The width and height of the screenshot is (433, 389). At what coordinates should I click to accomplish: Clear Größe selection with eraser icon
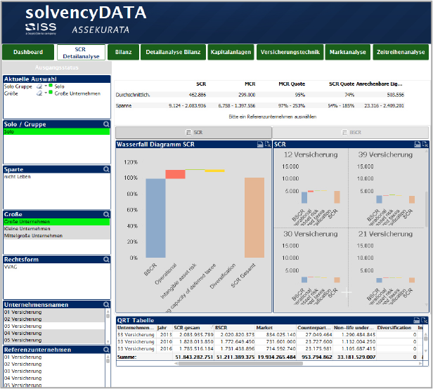(39, 93)
